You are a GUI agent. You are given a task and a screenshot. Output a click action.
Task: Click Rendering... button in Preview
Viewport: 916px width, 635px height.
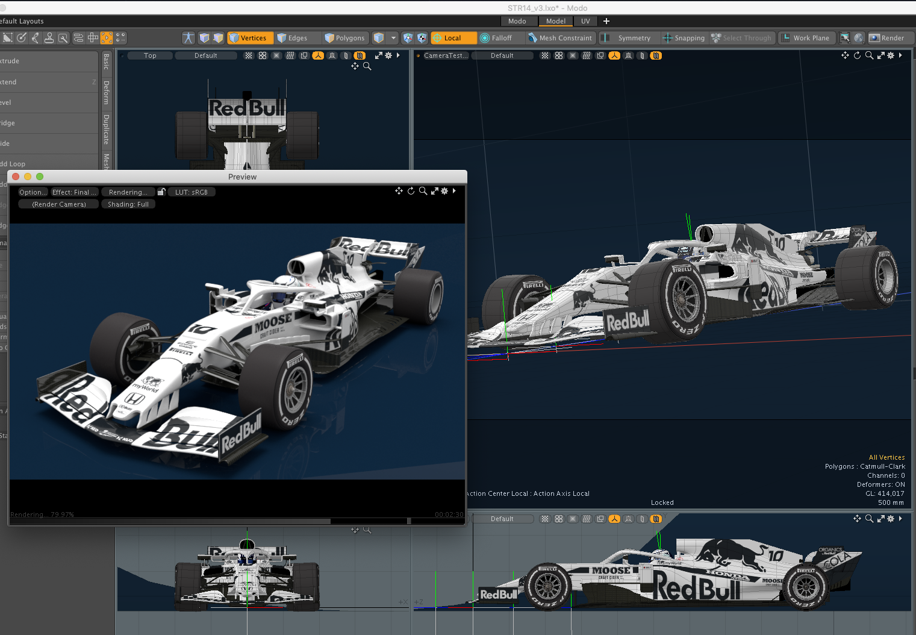tap(128, 192)
